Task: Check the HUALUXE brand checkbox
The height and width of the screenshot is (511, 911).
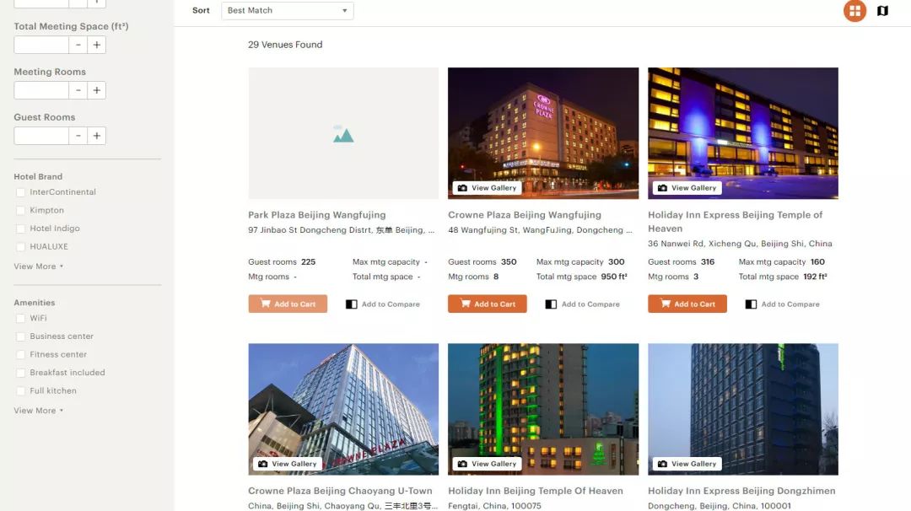Action: [x=21, y=247]
